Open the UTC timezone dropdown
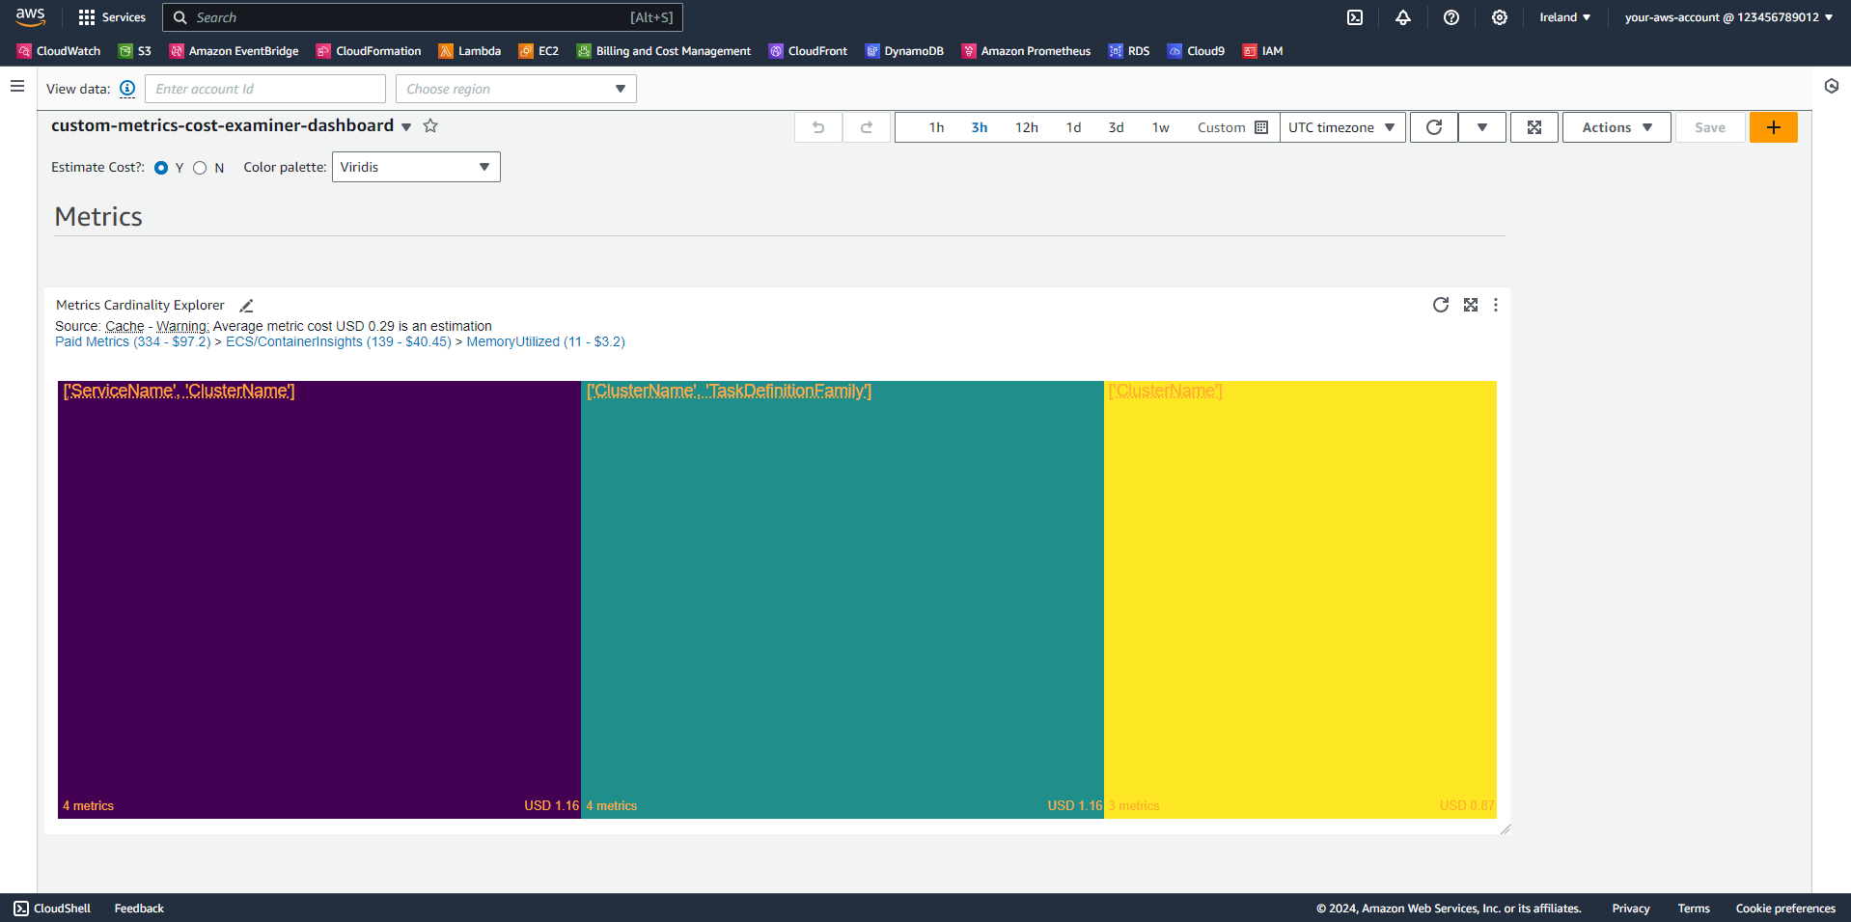Viewport: 1851px width, 922px height. [x=1341, y=126]
